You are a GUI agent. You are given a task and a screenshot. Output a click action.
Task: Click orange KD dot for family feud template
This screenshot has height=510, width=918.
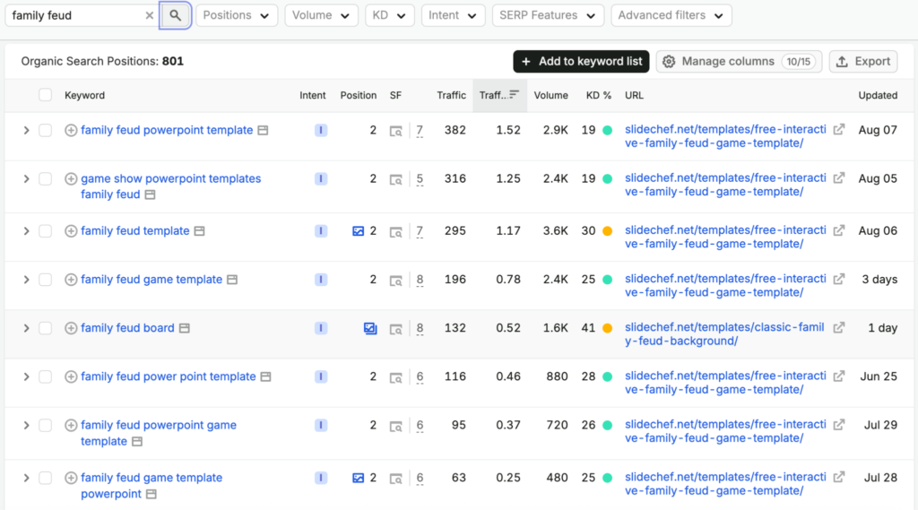pos(607,230)
